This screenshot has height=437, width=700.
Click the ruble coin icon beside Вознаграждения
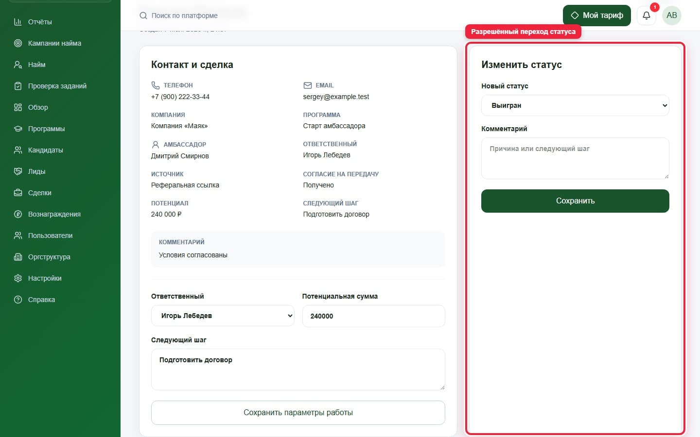pos(18,214)
